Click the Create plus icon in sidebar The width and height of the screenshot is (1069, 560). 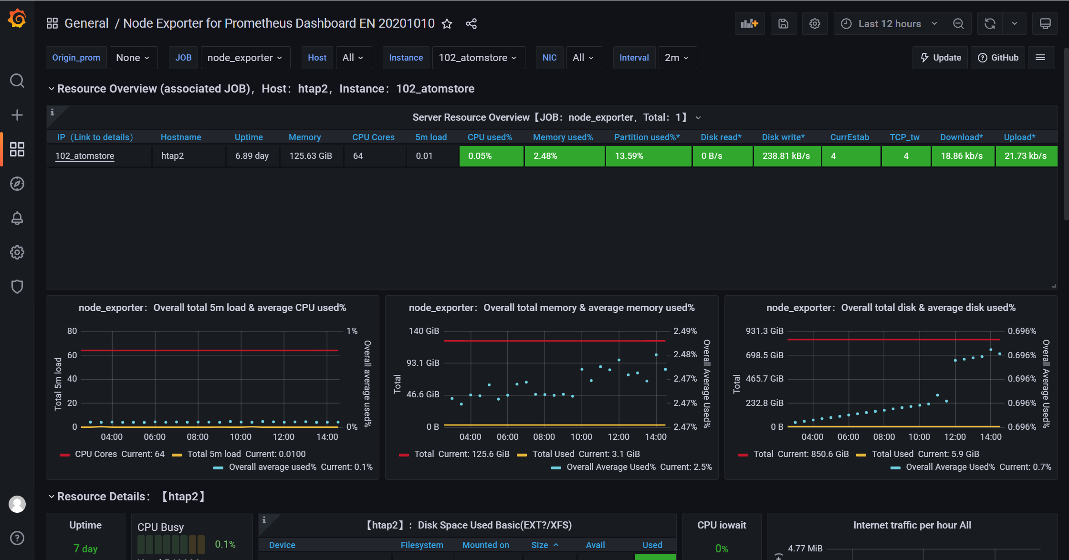pos(17,115)
